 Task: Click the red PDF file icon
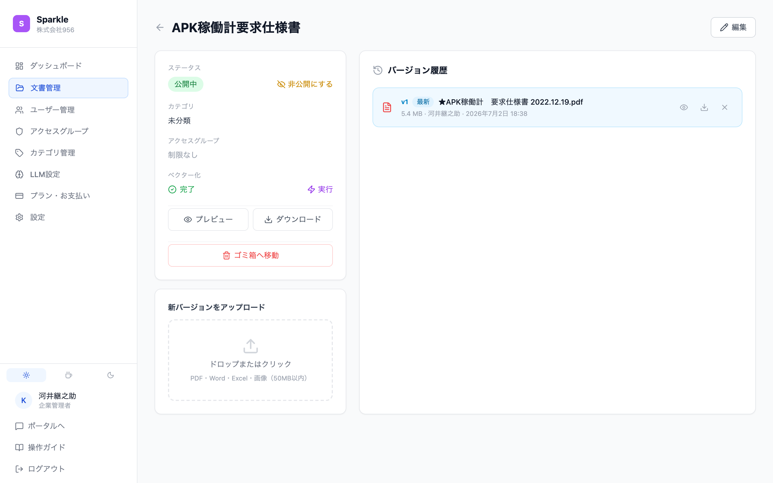[x=387, y=107]
